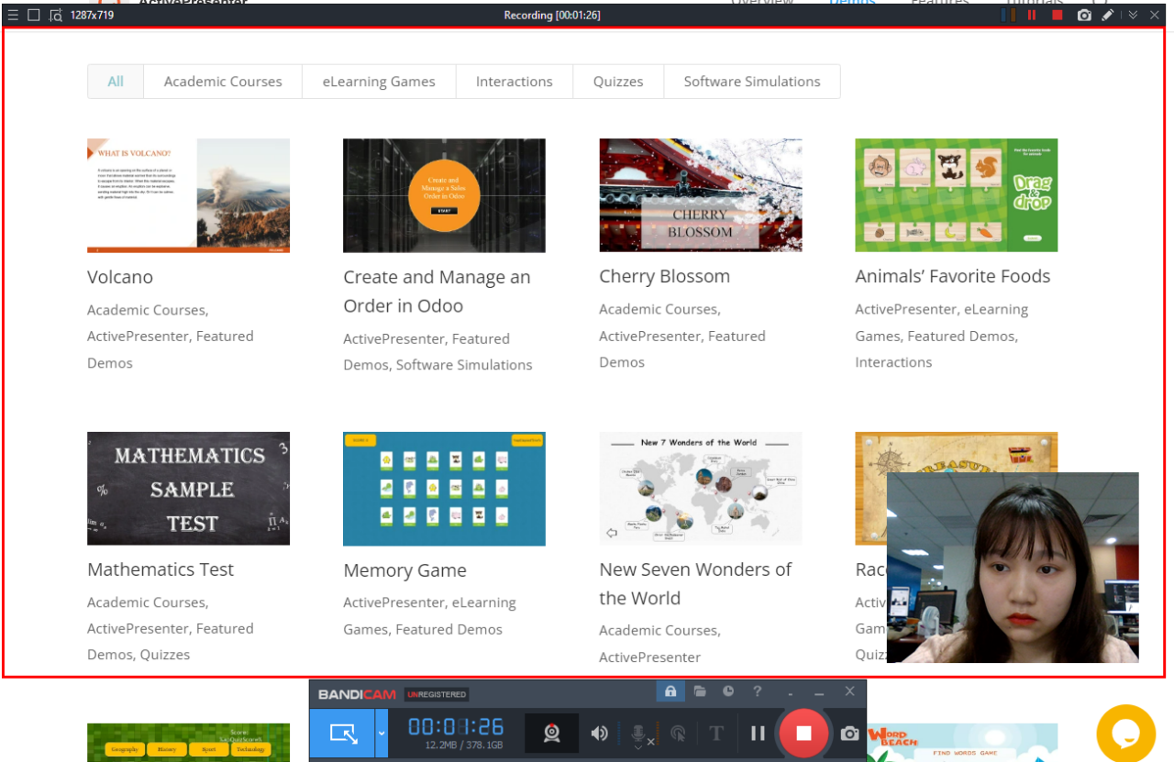Viewport: 1174px width, 762px height.
Task: Collapse the ActivePresenter toolbar with double chevron
Action: 1134,15
